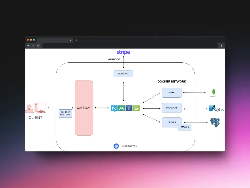The height and width of the screenshot is (188, 250).
Task: Select the API REST PORT 3000 label
Action: [x=65, y=114]
